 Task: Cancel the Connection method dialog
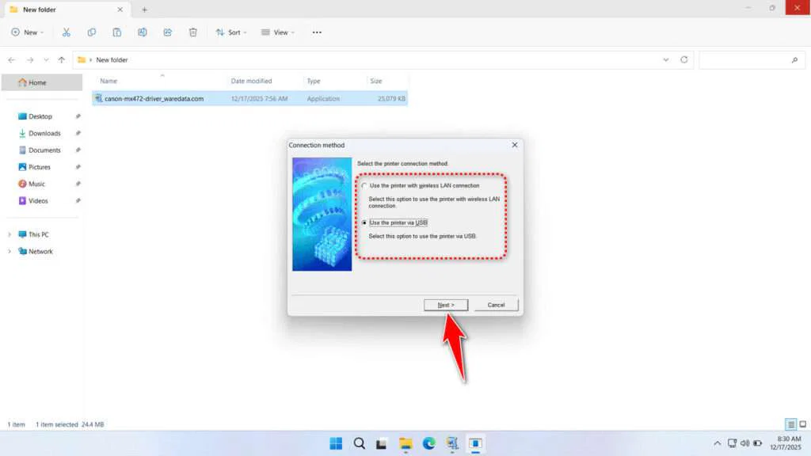point(496,305)
